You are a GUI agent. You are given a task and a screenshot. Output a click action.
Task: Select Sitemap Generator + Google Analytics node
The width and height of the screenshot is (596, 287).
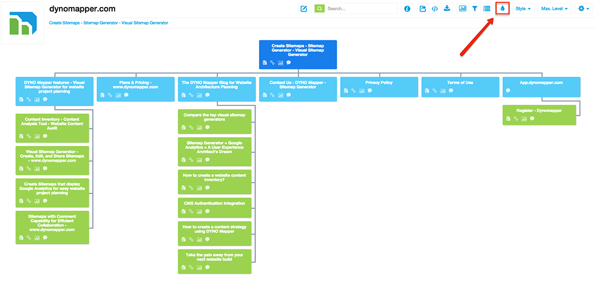[x=214, y=152]
